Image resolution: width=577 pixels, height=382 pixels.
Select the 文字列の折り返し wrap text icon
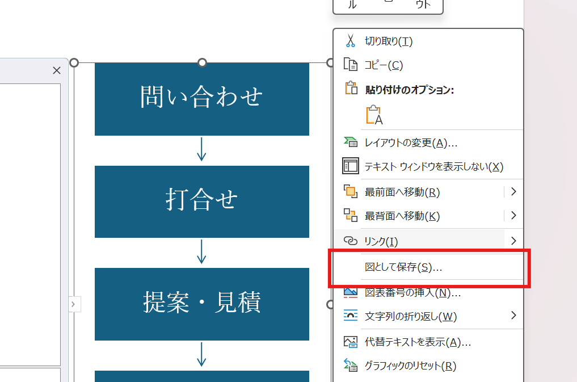(350, 316)
